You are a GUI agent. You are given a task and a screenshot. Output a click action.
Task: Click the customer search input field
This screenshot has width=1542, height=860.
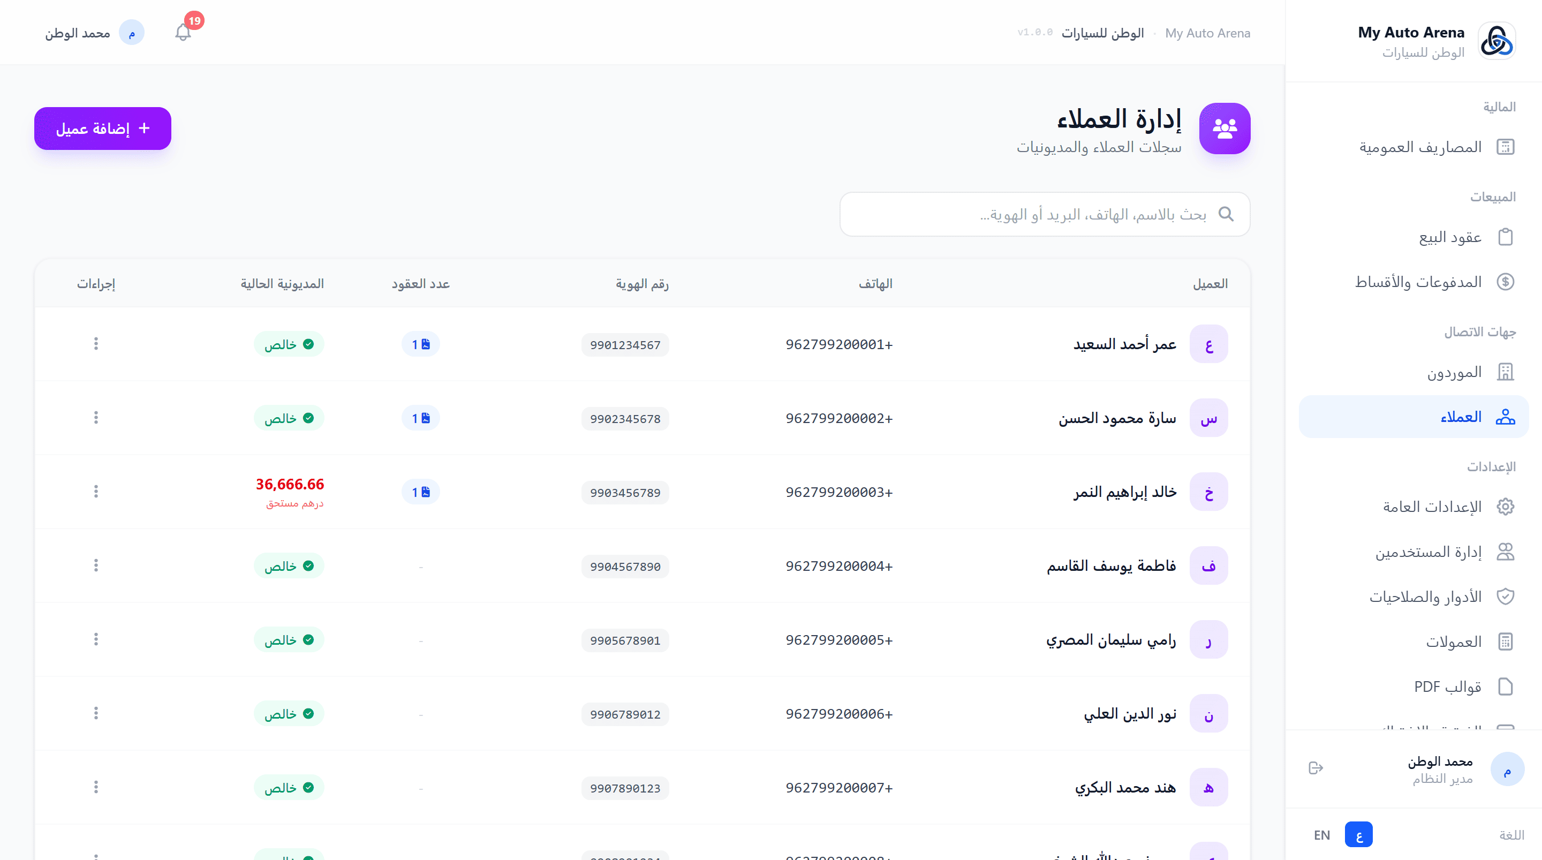tap(1045, 214)
